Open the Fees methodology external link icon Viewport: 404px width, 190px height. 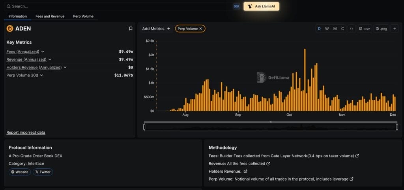click(357, 156)
